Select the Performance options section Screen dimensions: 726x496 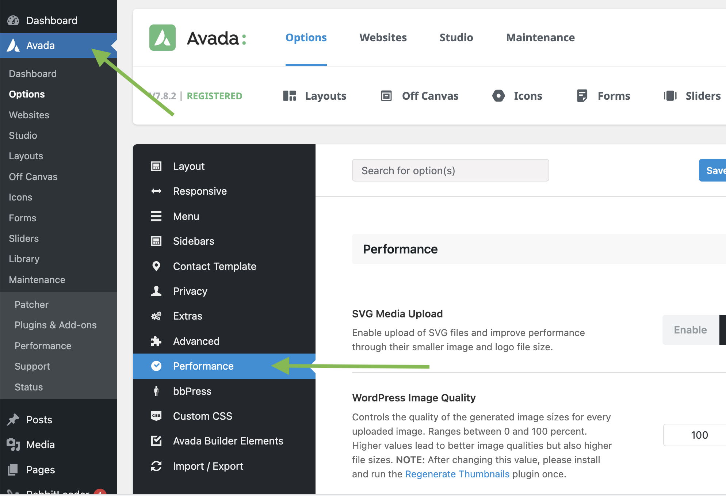pos(203,366)
